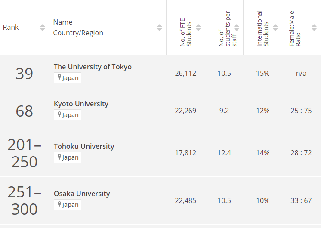Click the Japan location tag under Kyoto

[x=68, y=115]
